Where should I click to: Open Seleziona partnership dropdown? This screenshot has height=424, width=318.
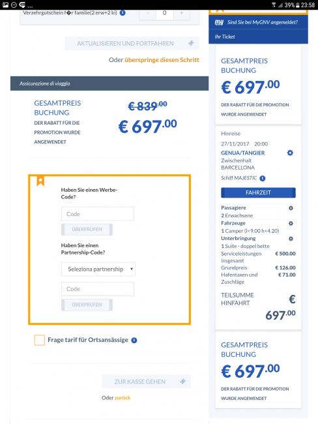pyautogui.click(x=98, y=269)
